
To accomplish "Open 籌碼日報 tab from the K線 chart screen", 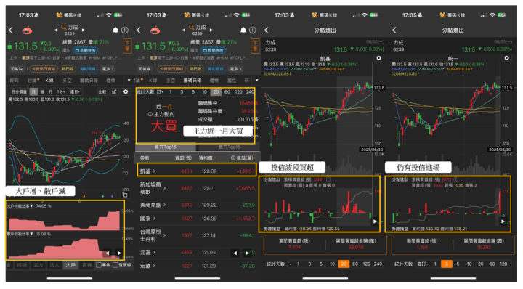I will 89,81.
